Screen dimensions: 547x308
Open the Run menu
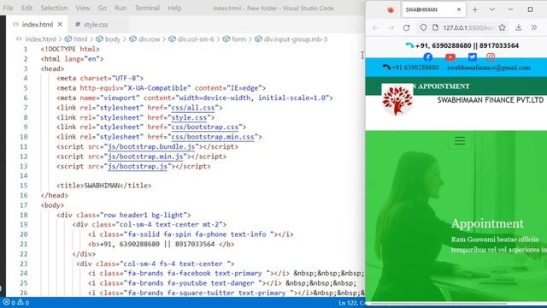coord(121,8)
